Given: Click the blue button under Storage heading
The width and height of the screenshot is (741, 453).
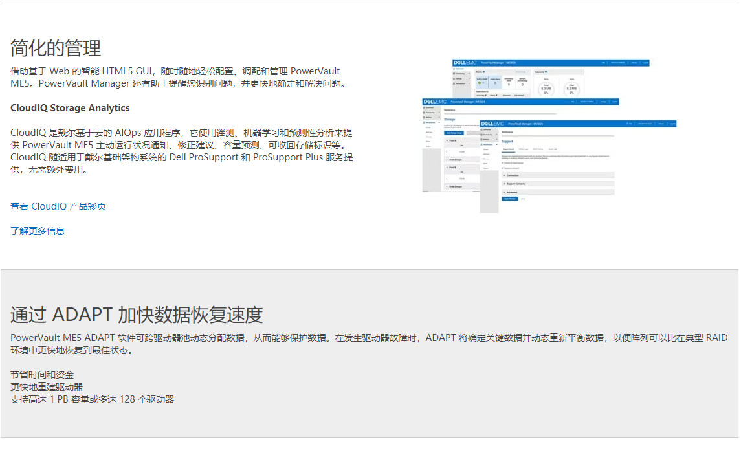Looking at the screenshot, I should pyautogui.click(x=454, y=133).
